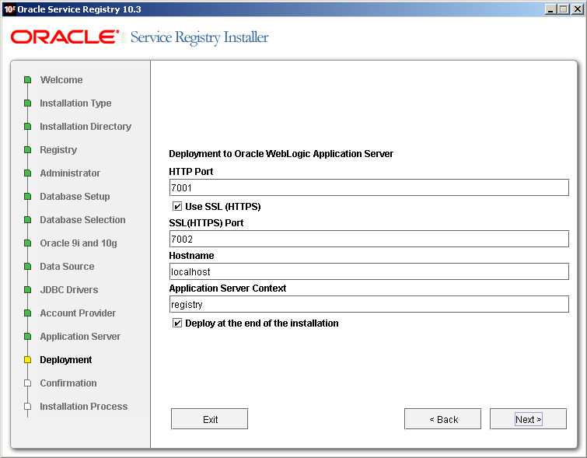Select the Account Provider step label

click(x=78, y=313)
